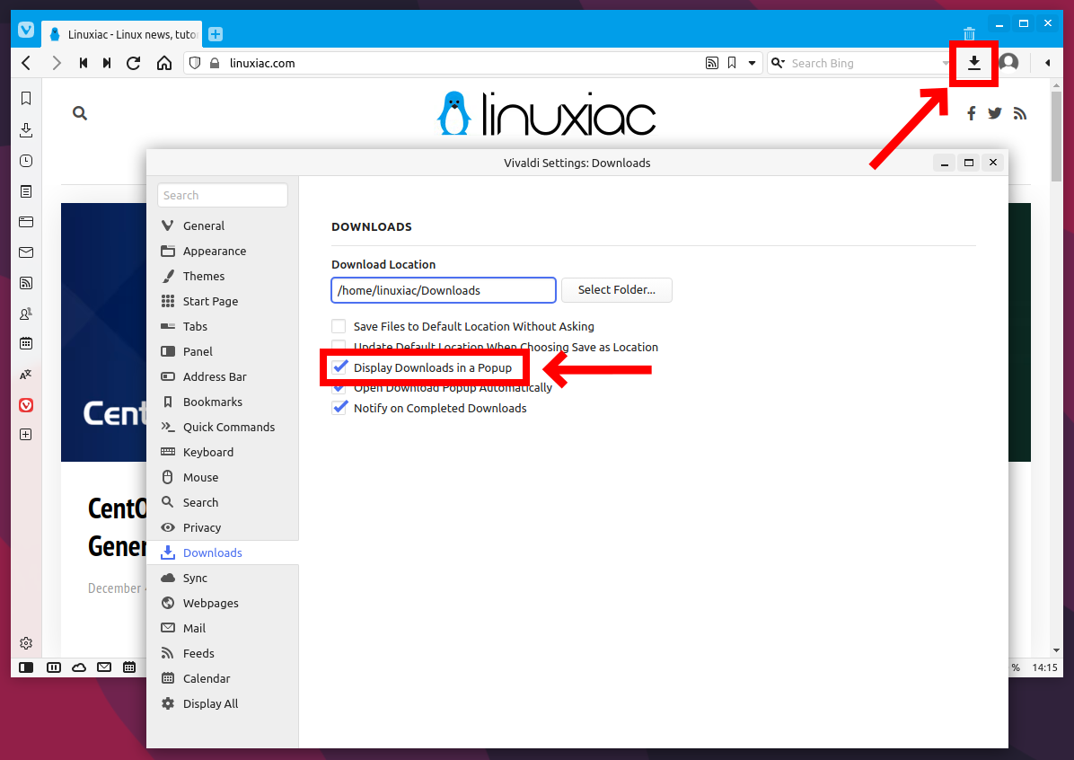Click the Rewind navigation button
The image size is (1074, 760).
coord(83,63)
